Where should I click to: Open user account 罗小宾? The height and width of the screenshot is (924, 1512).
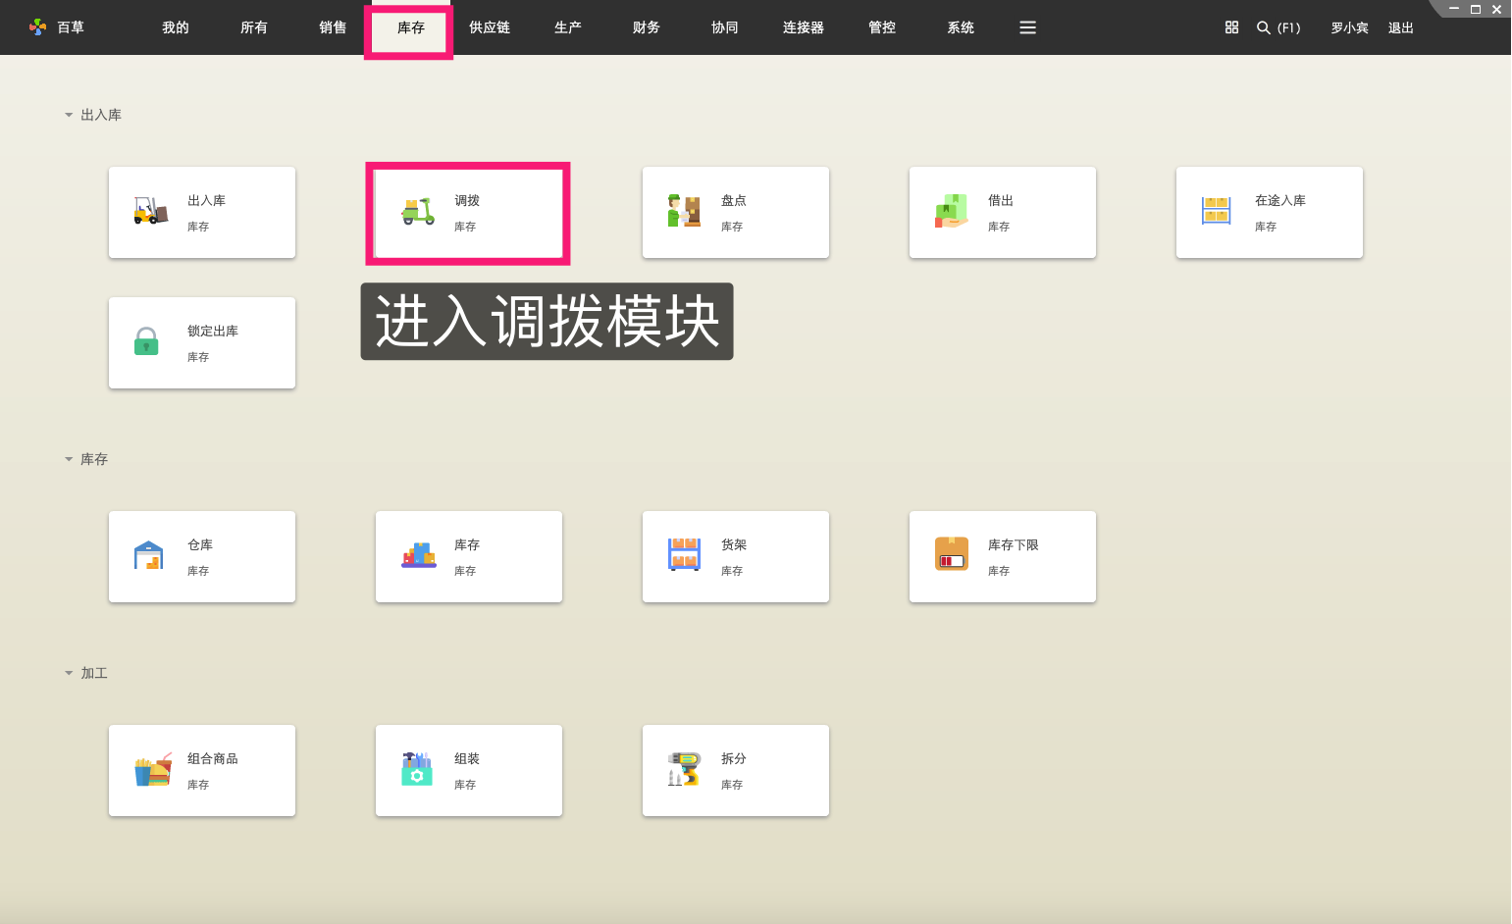point(1348,27)
